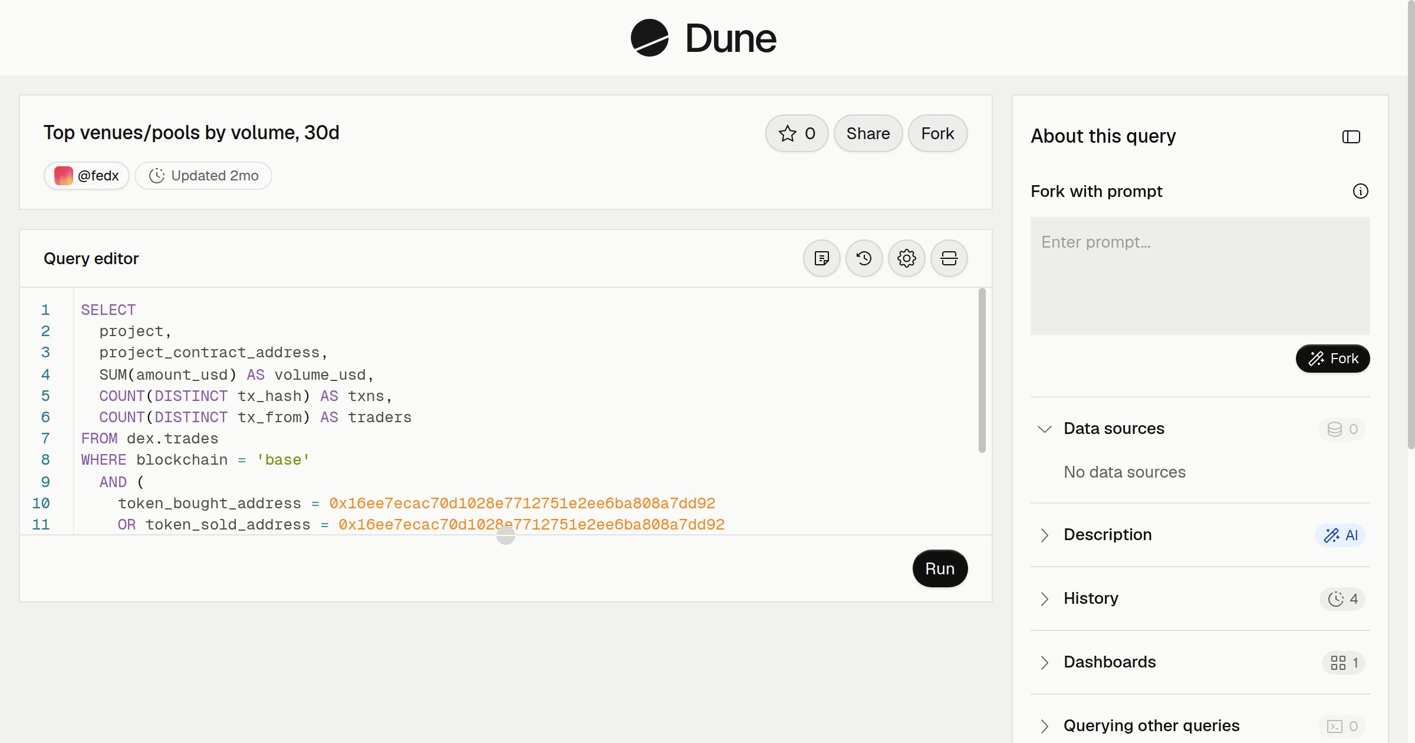Click 'token_sold_address' on line 11
The height and width of the screenshot is (743, 1415).
(x=228, y=525)
